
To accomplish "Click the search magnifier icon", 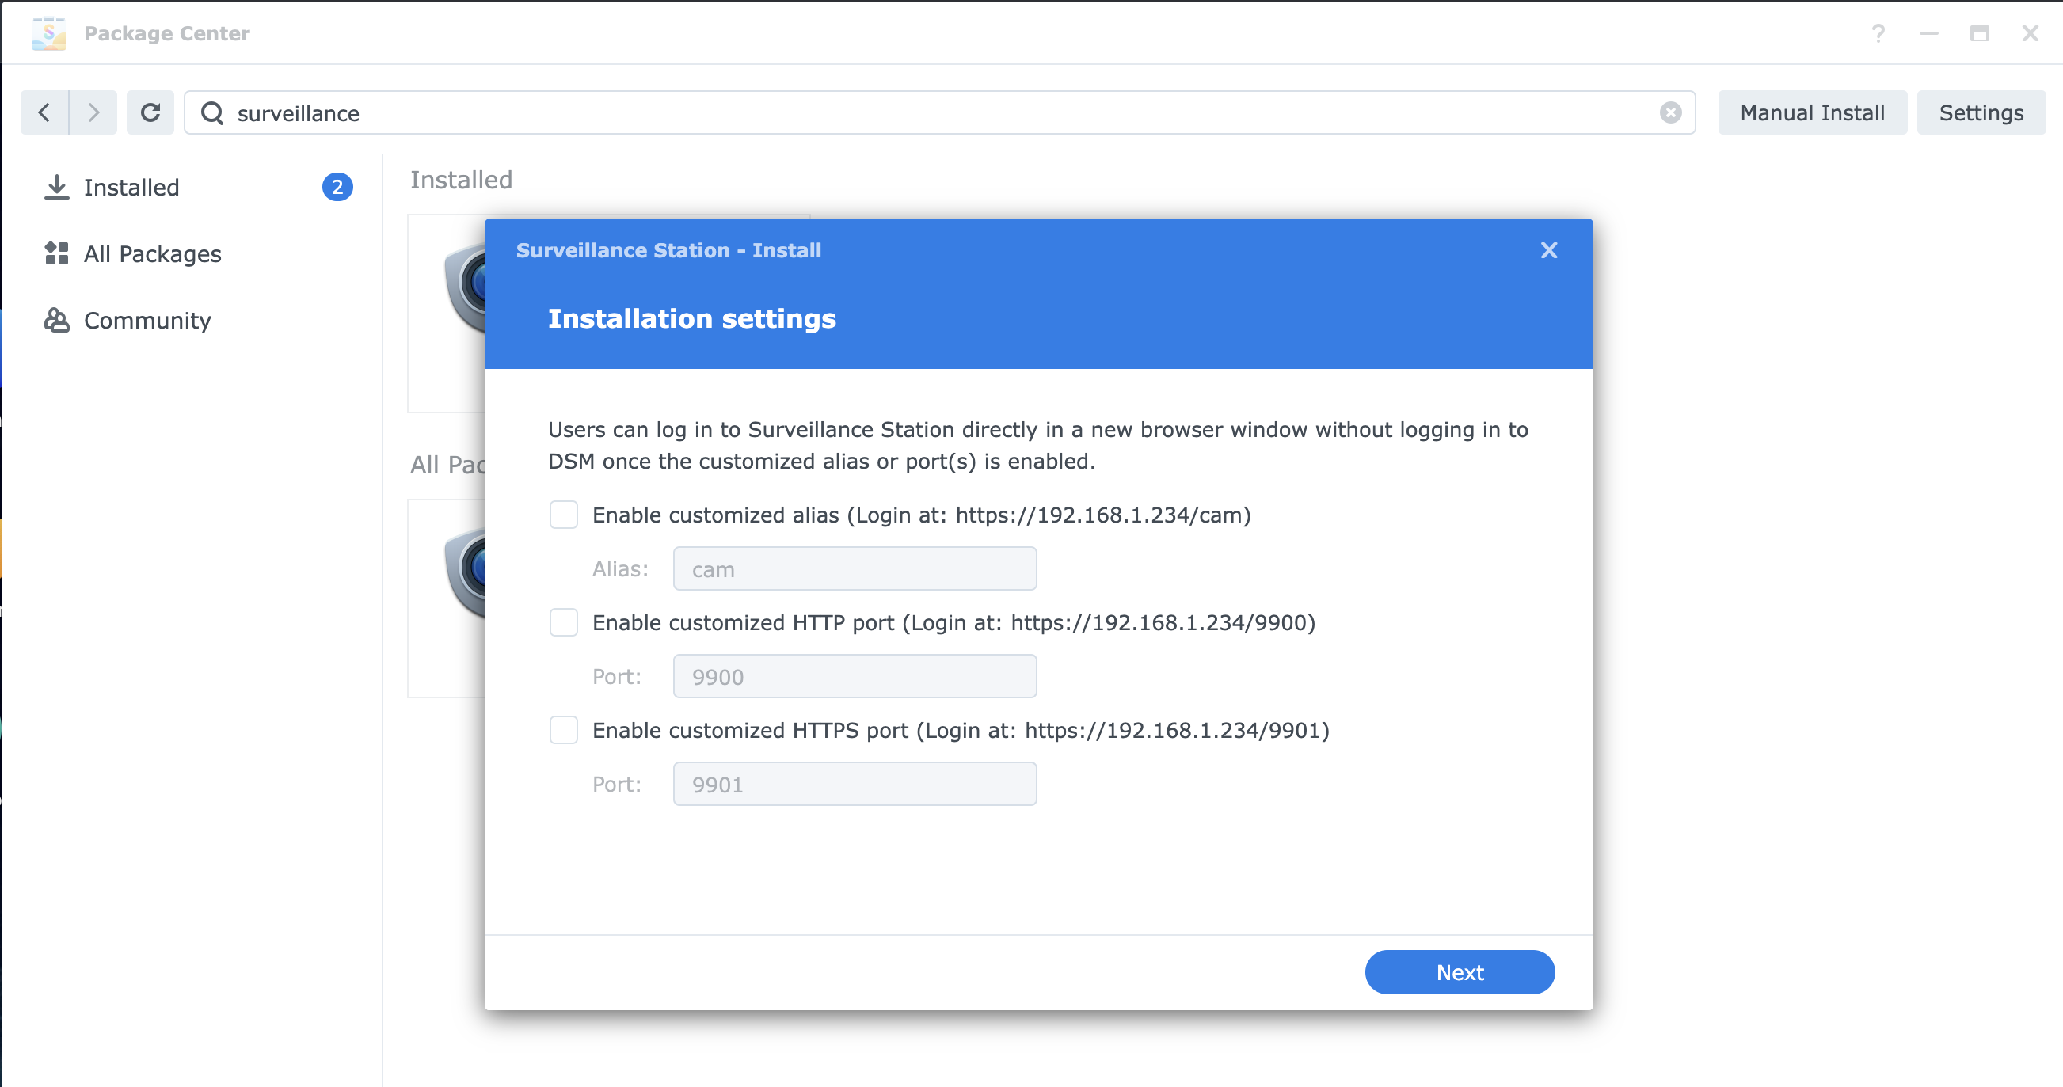I will 212,113.
